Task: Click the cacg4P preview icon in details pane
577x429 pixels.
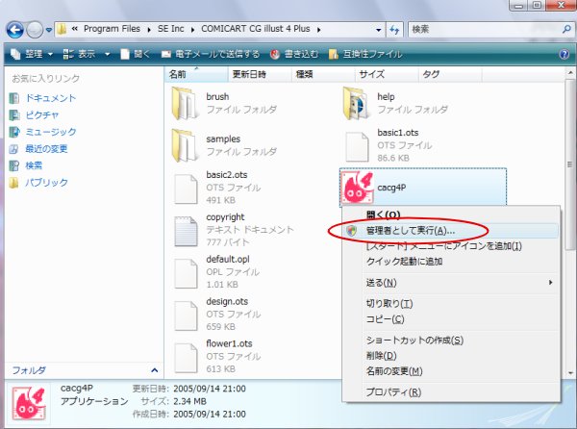Action: click(x=29, y=403)
